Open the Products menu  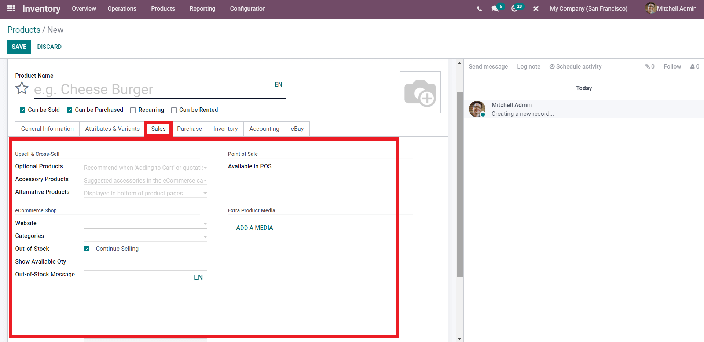click(163, 8)
